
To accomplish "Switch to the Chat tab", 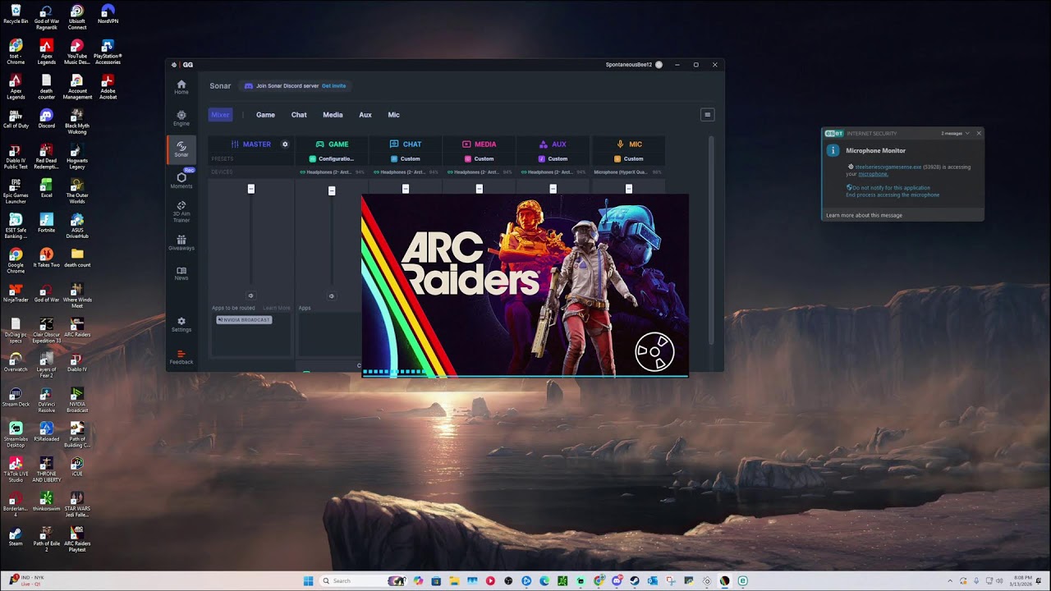I will point(299,115).
